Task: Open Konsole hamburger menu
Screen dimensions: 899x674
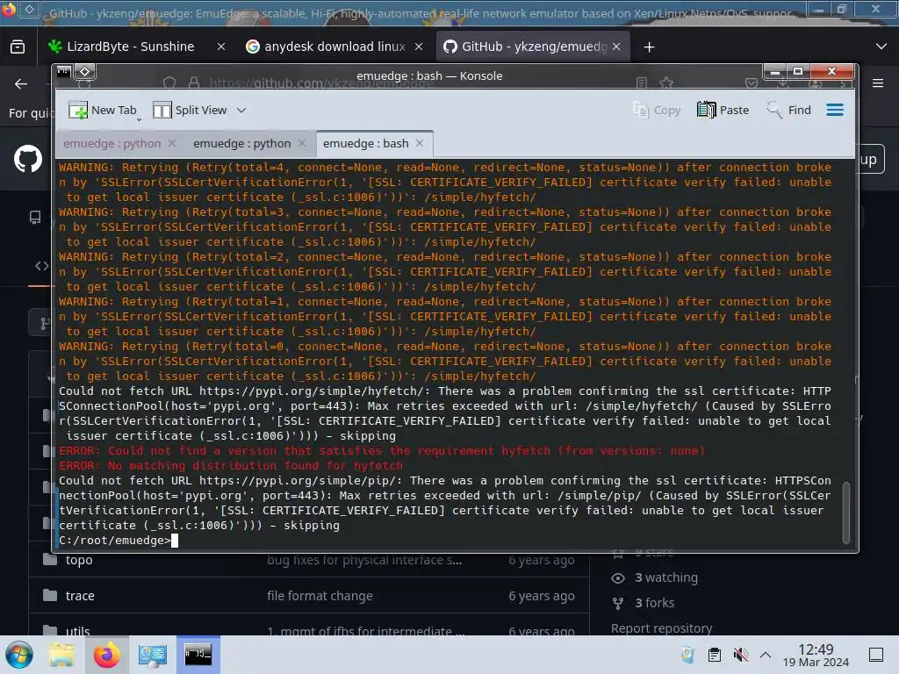Action: (x=835, y=110)
